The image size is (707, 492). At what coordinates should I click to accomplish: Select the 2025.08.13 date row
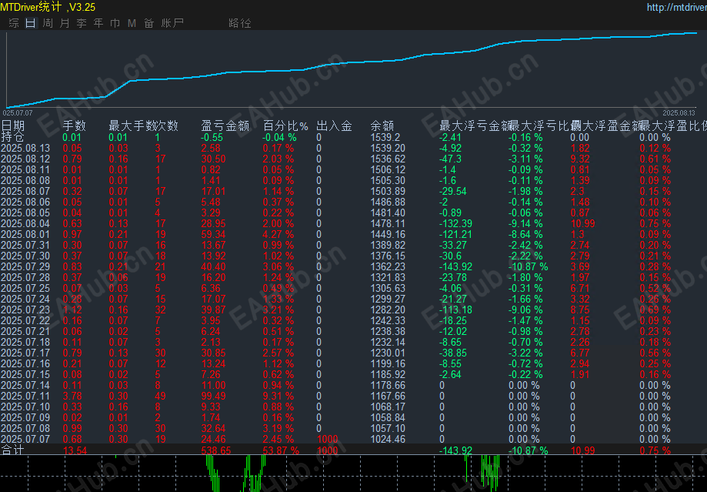coord(25,148)
